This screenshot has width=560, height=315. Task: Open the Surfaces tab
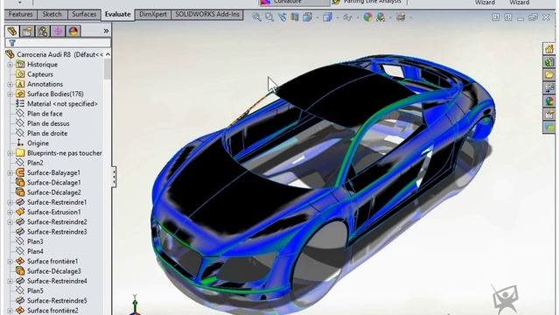point(84,14)
